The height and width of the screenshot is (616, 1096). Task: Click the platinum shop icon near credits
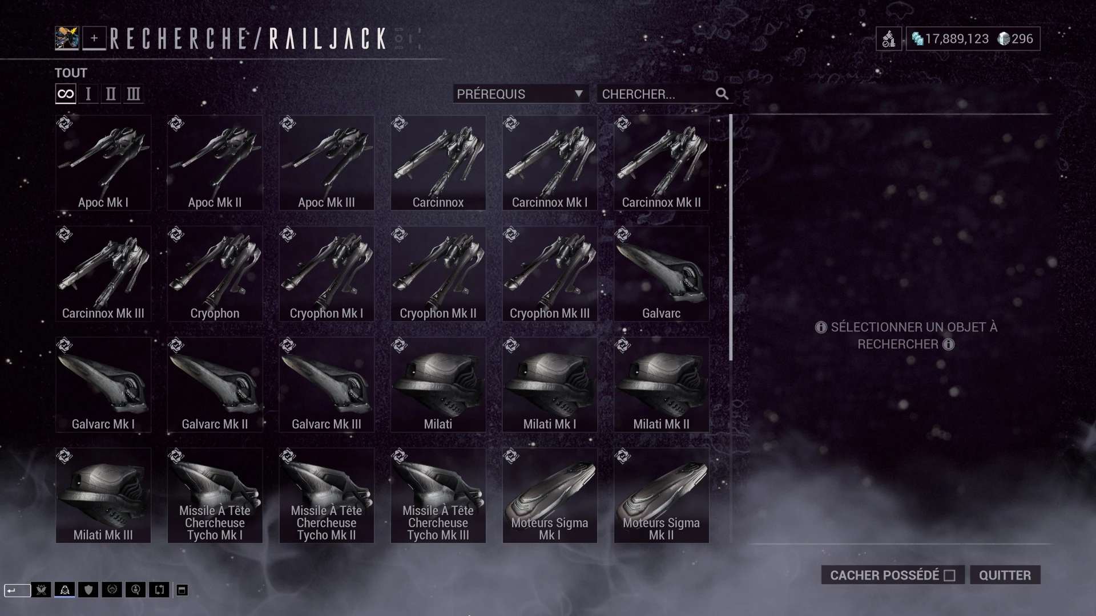pos(889,39)
